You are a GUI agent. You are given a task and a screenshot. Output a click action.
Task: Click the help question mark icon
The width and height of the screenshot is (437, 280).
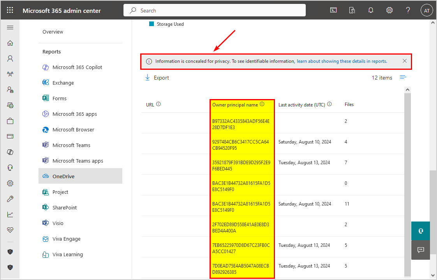click(x=408, y=11)
